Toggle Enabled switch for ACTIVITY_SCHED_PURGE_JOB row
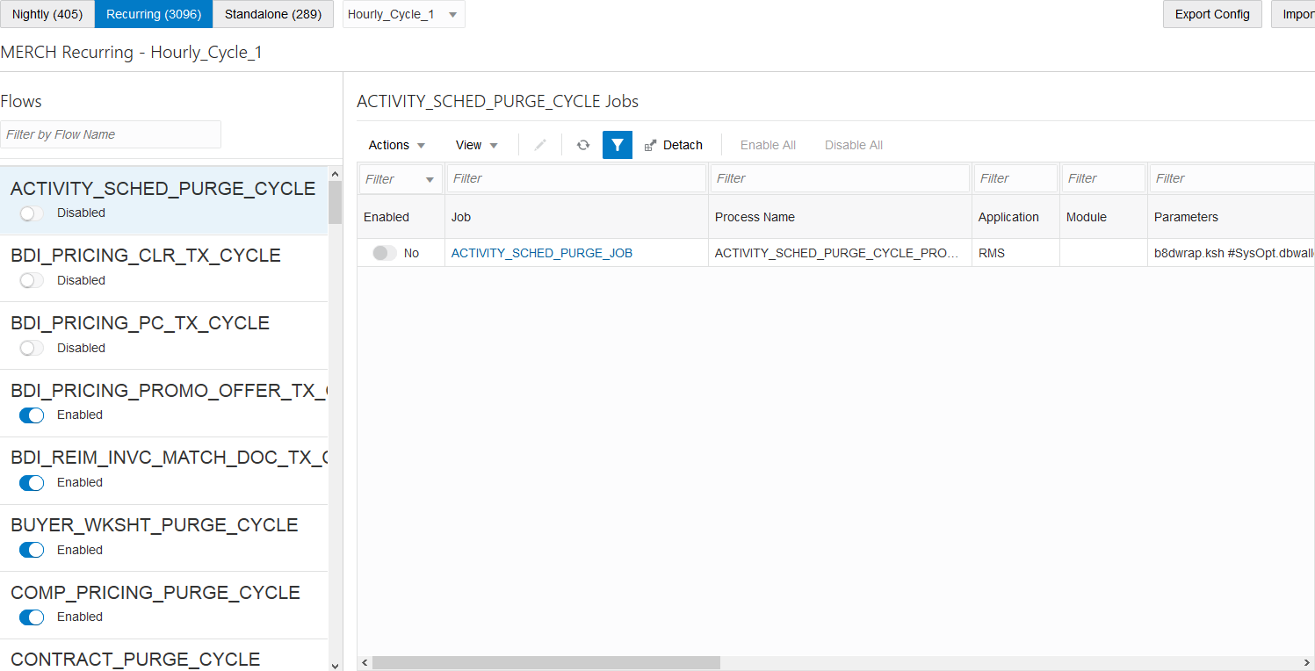Image resolution: width=1315 pixels, height=671 pixels. point(385,253)
